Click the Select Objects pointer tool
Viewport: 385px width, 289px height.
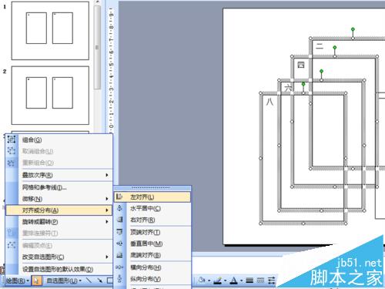click(x=36, y=281)
